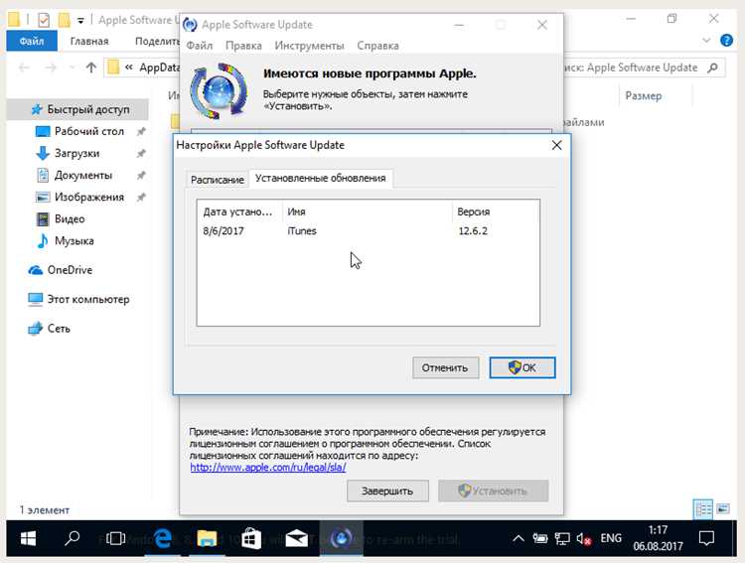Select the Установленные обновления tab
The height and width of the screenshot is (563, 745).
click(321, 178)
